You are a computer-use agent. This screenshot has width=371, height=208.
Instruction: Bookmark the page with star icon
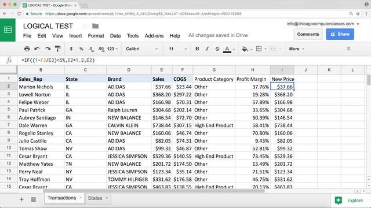pos(358,14)
